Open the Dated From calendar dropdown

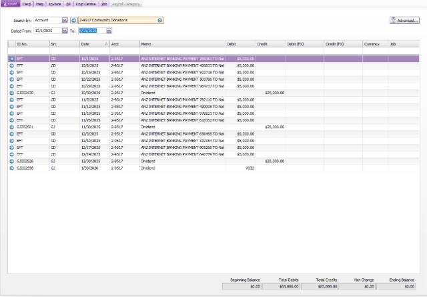(x=65, y=31)
